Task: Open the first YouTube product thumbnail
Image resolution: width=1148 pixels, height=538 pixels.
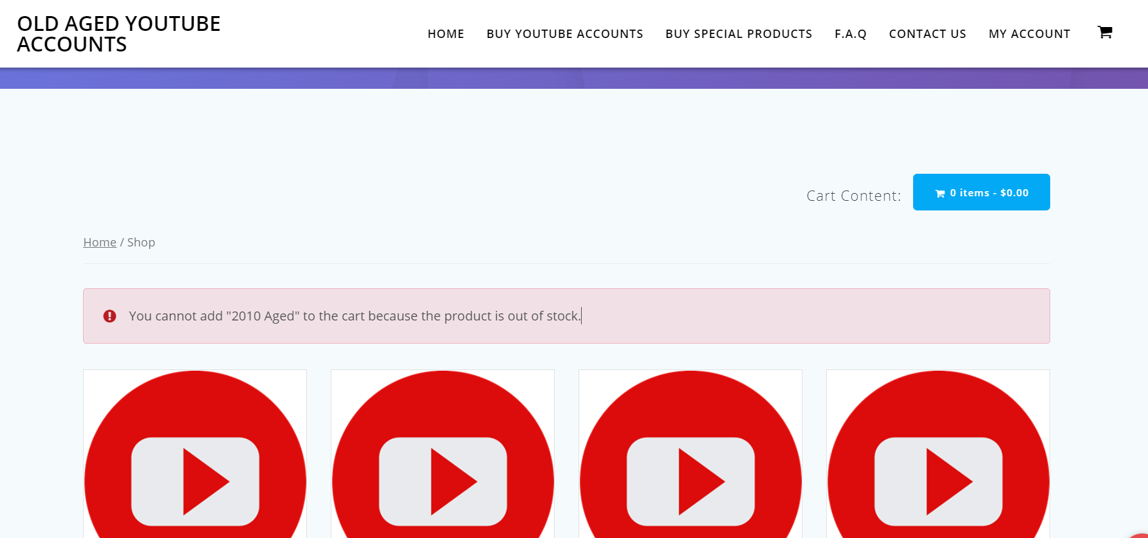Action: tap(195, 454)
